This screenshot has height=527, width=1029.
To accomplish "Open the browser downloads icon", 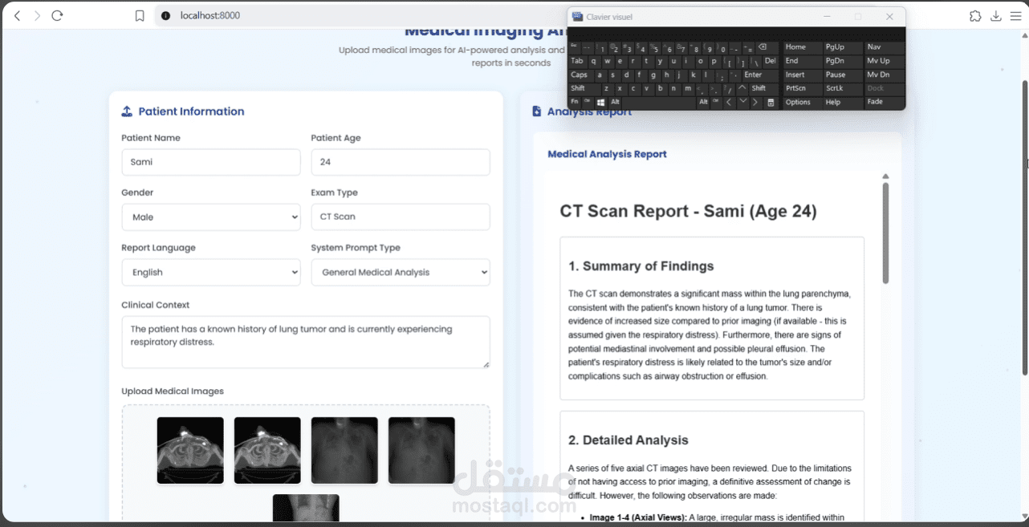I will 996,16.
